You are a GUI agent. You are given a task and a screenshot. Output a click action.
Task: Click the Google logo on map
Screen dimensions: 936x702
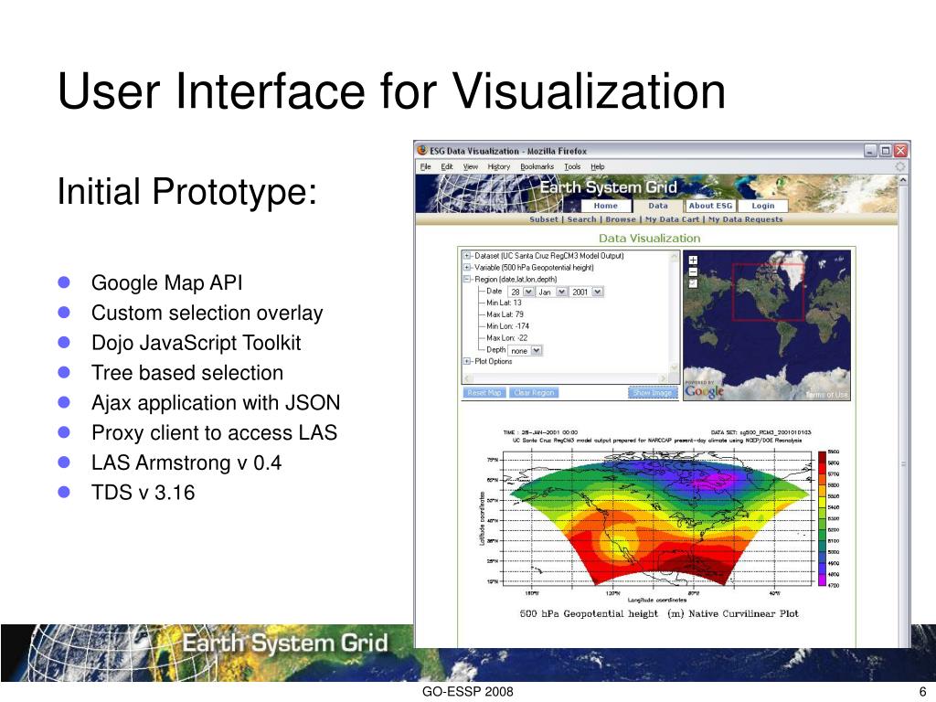pos(704,391)
